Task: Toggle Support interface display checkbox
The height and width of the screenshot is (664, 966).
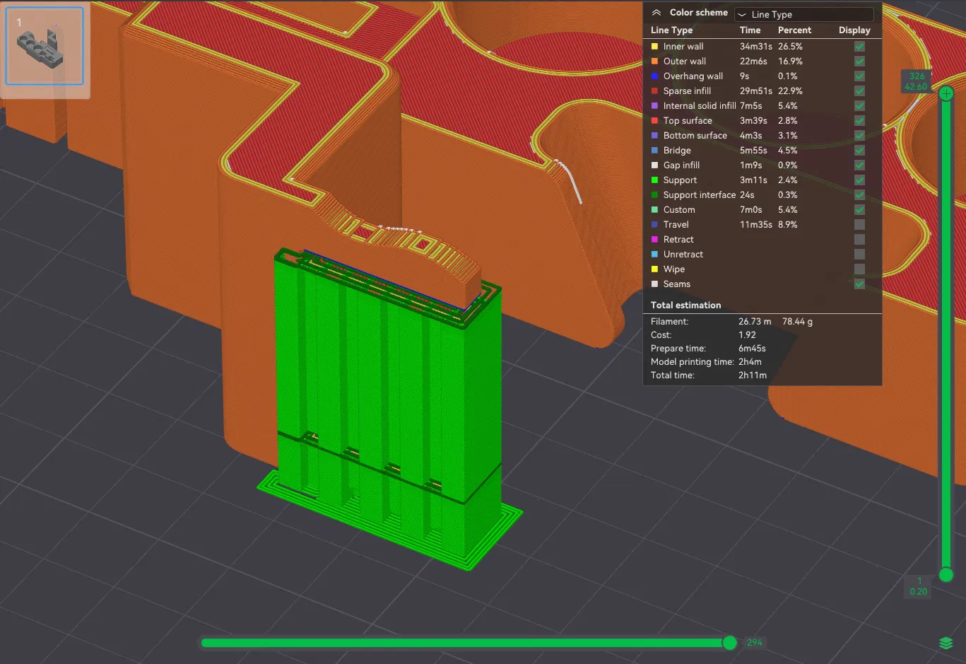Action: (x=859, y=195)
